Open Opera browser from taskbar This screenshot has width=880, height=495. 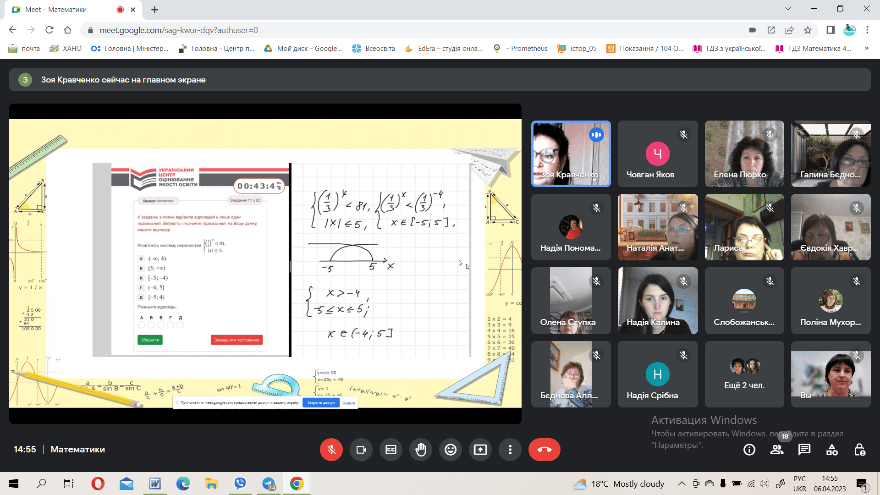98,484
